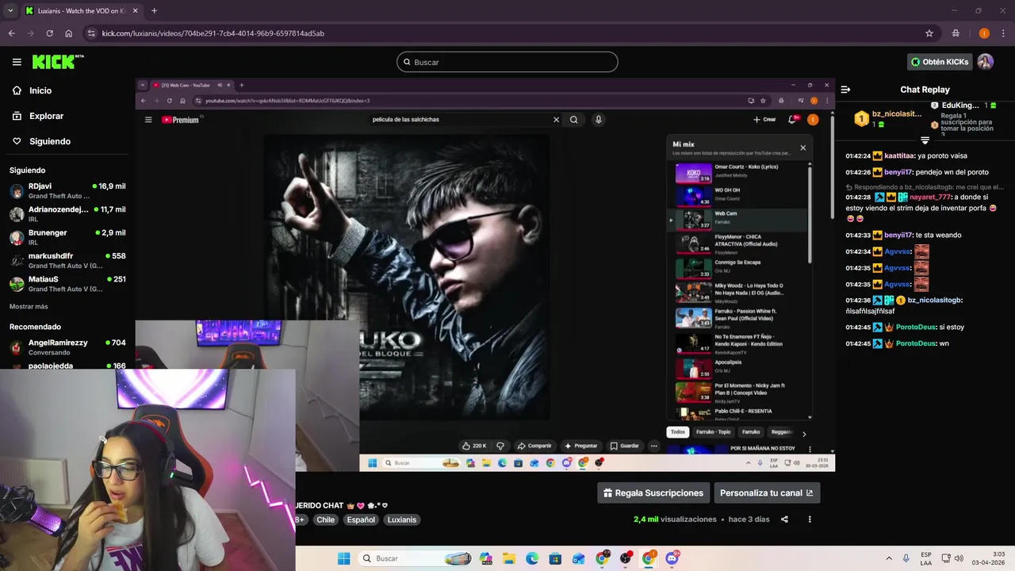Open the Windows Start menu
The image size is (1015, 571).
343,558
